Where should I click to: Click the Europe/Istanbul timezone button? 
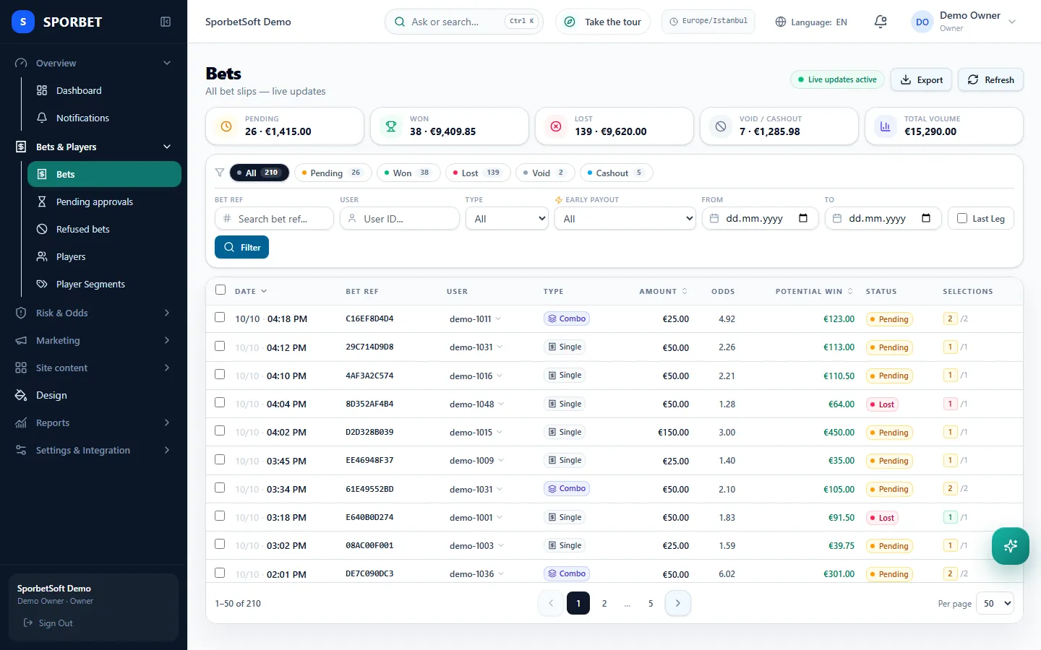(x=708, y=21)
